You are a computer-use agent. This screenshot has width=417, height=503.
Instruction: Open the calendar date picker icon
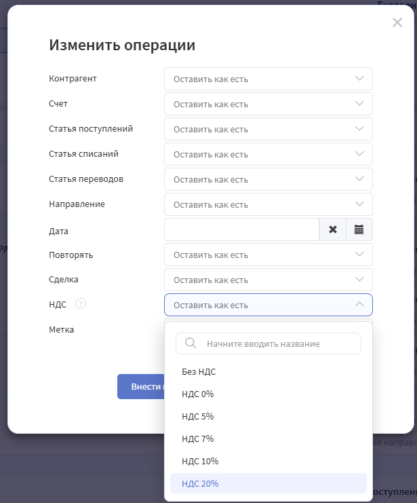[x=359, y=229]
